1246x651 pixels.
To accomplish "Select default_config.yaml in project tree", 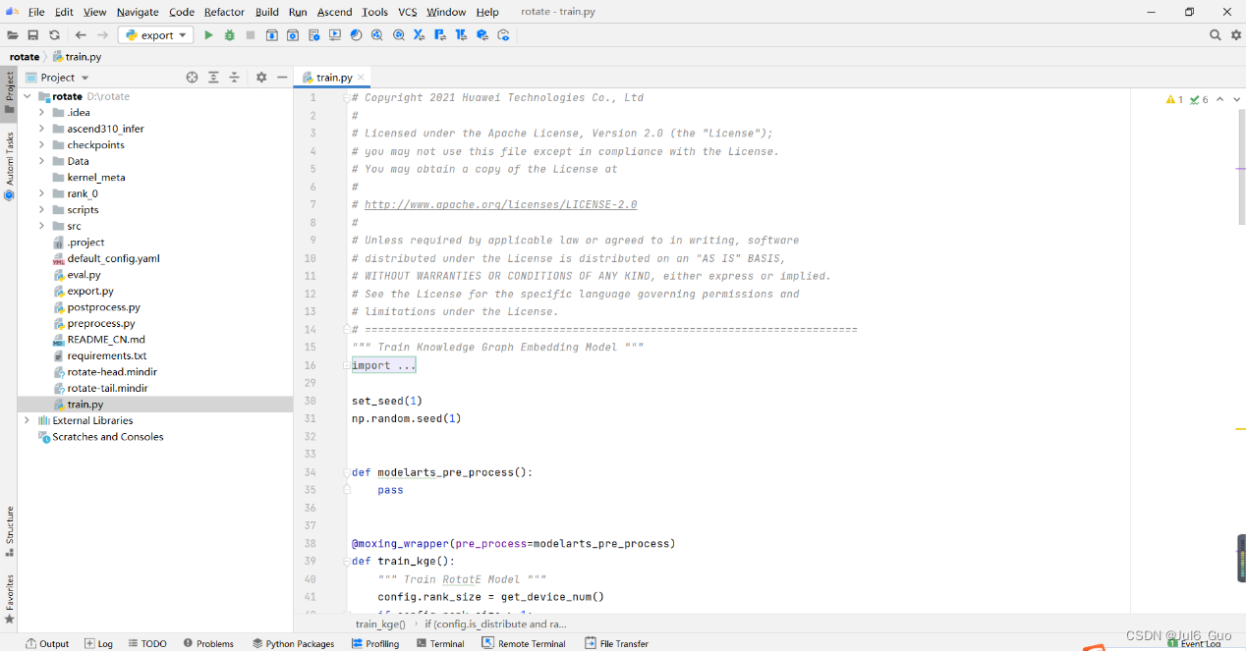I will pos(113,258).
